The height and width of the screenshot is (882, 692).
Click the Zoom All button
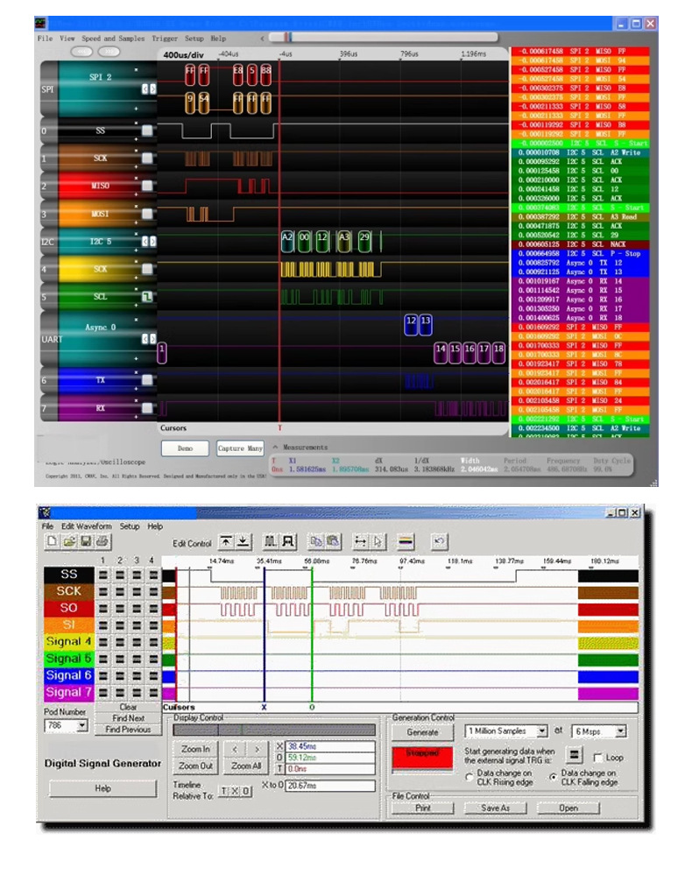tap(246, 766)
